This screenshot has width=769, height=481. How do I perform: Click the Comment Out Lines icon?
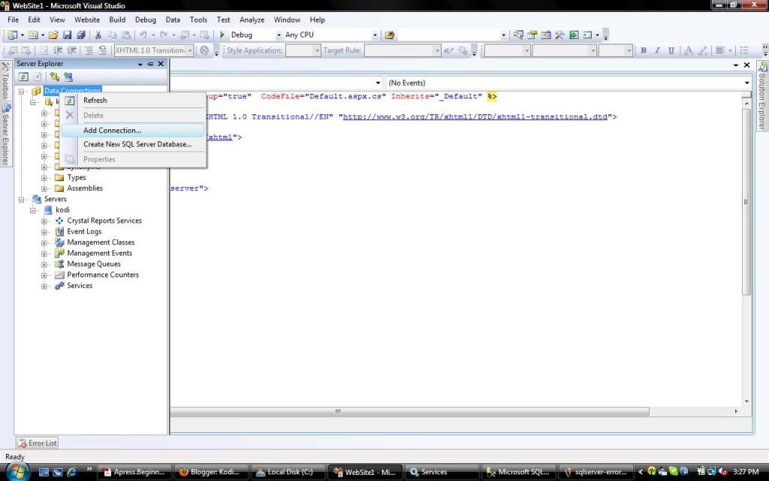89,50
